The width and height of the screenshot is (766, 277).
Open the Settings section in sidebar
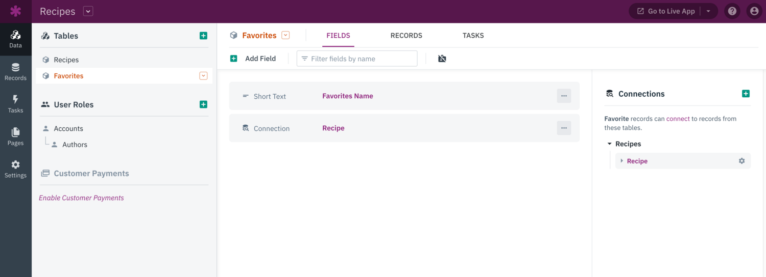[x=16, y=169]
